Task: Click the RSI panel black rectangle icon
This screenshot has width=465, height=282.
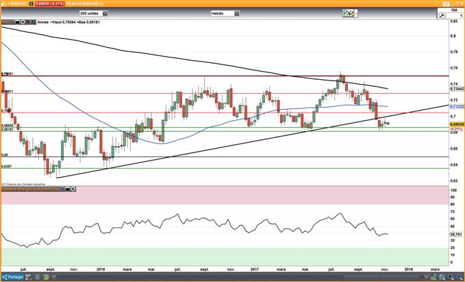Action: [68, 188]
